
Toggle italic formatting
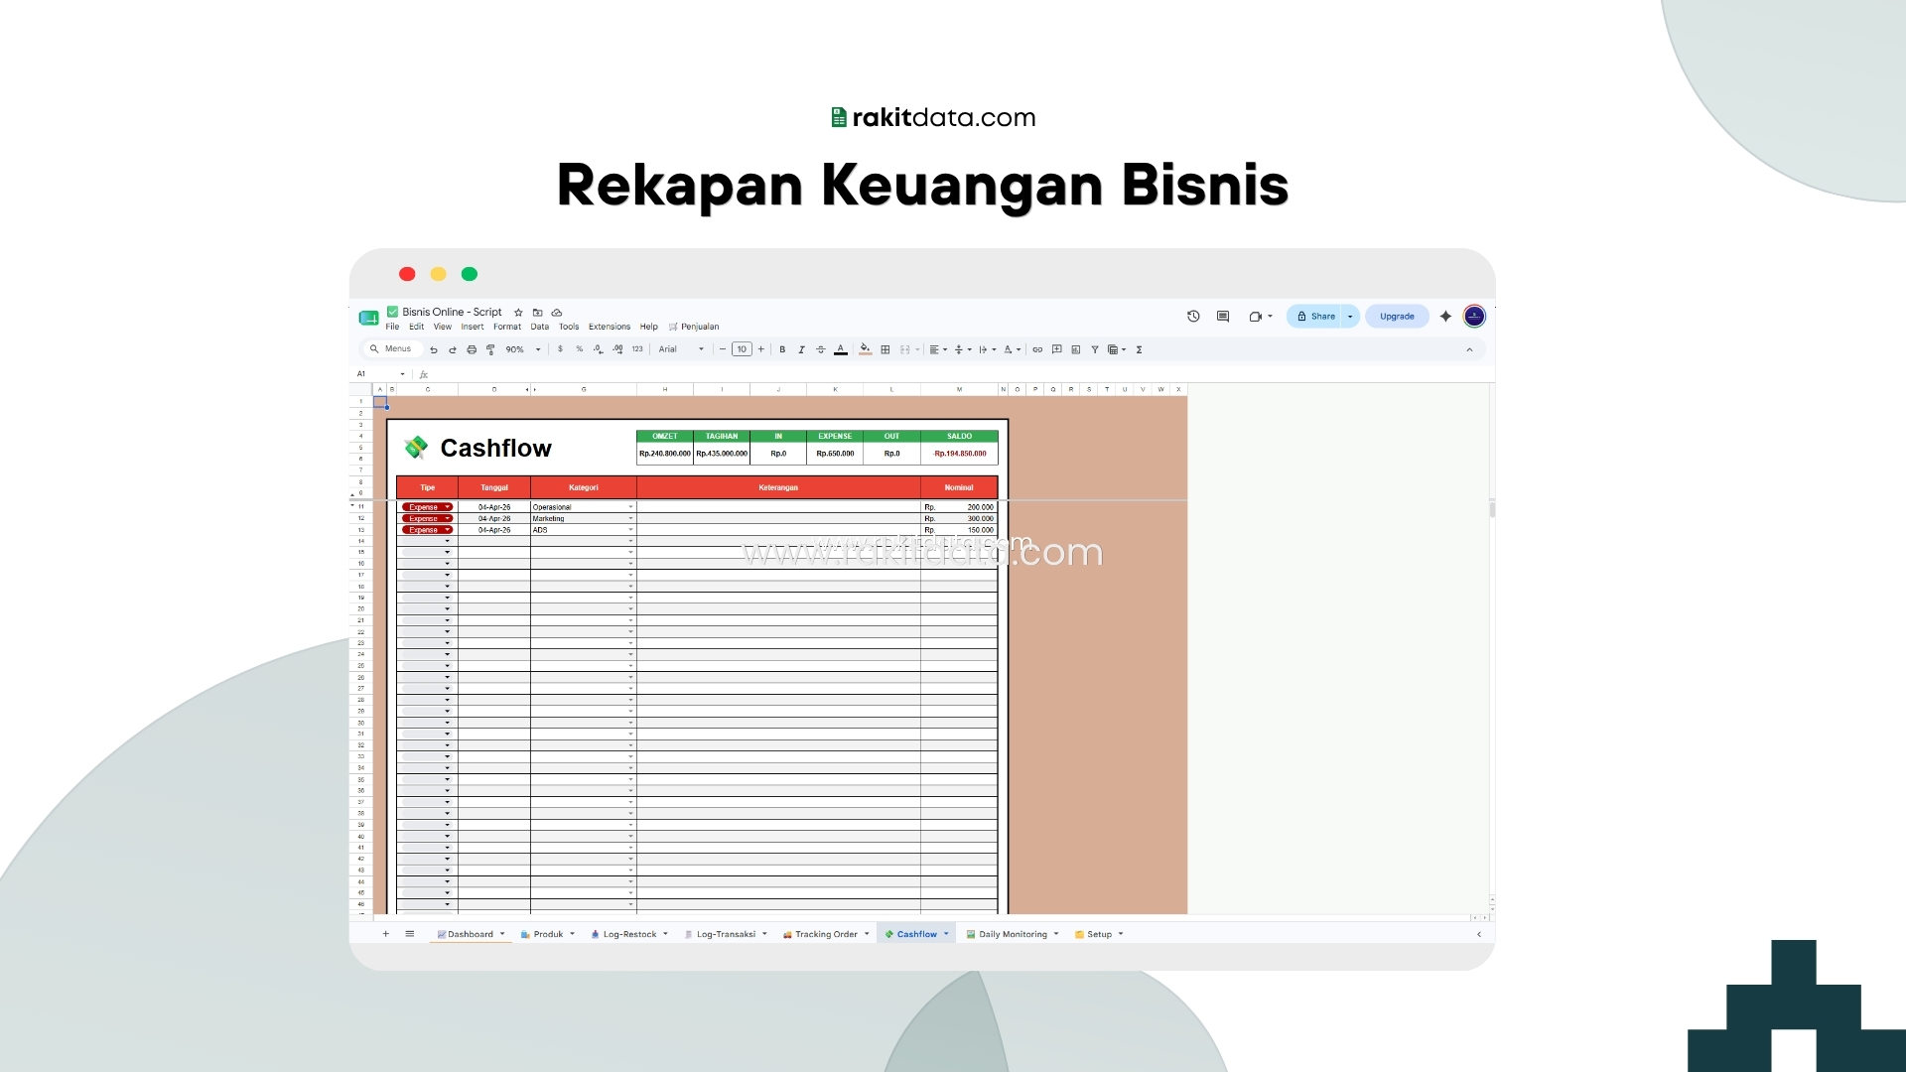coord(801,349)
